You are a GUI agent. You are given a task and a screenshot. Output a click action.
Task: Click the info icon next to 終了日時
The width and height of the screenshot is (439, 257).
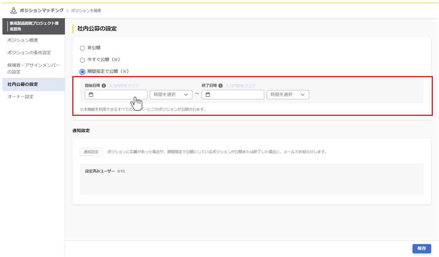221,86
